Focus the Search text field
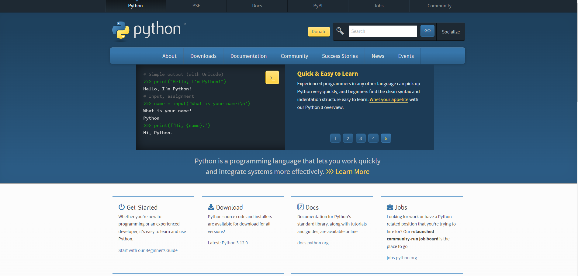 click(382, 31)
